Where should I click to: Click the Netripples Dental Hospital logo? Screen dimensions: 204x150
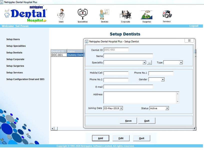[x=26, y=14]
